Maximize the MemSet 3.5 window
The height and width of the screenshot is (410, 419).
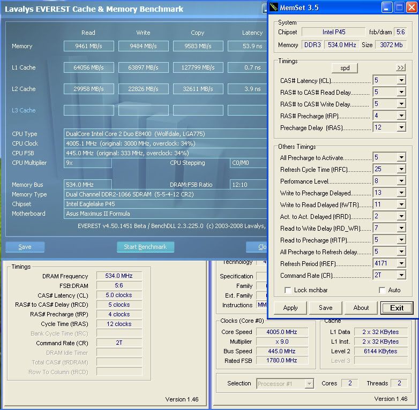tap(399, 7)
